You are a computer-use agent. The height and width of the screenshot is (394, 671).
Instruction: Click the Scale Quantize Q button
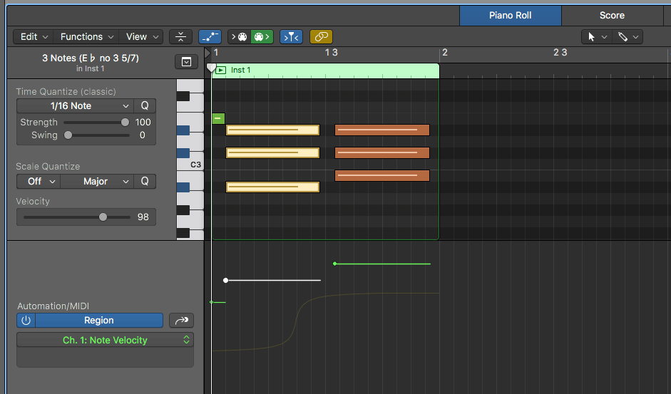click(x=145, y=182)
